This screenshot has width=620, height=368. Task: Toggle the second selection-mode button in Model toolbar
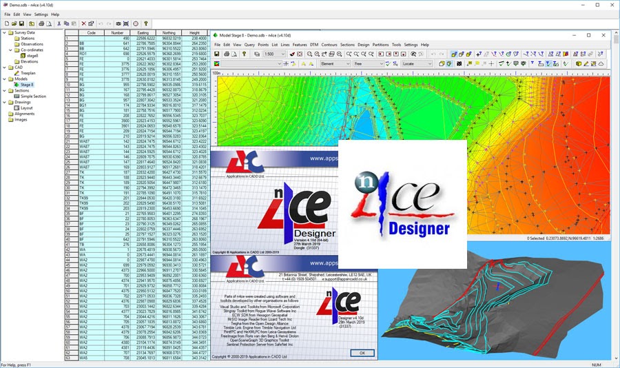click(x=462, y=54)
